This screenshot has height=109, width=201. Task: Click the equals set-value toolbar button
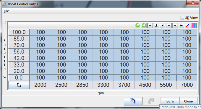[150, 25]
